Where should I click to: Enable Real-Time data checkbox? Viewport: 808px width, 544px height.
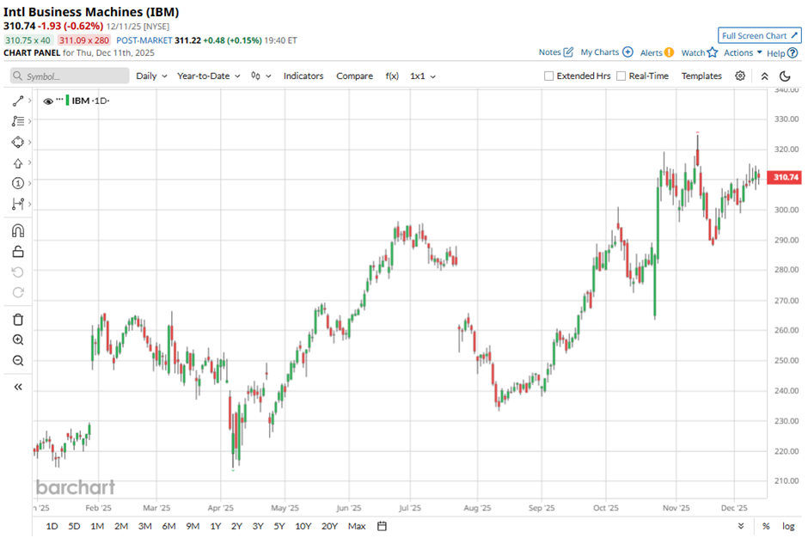(x=621, y=76)
